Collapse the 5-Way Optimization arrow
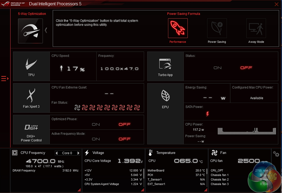 [x=46, y=30]
